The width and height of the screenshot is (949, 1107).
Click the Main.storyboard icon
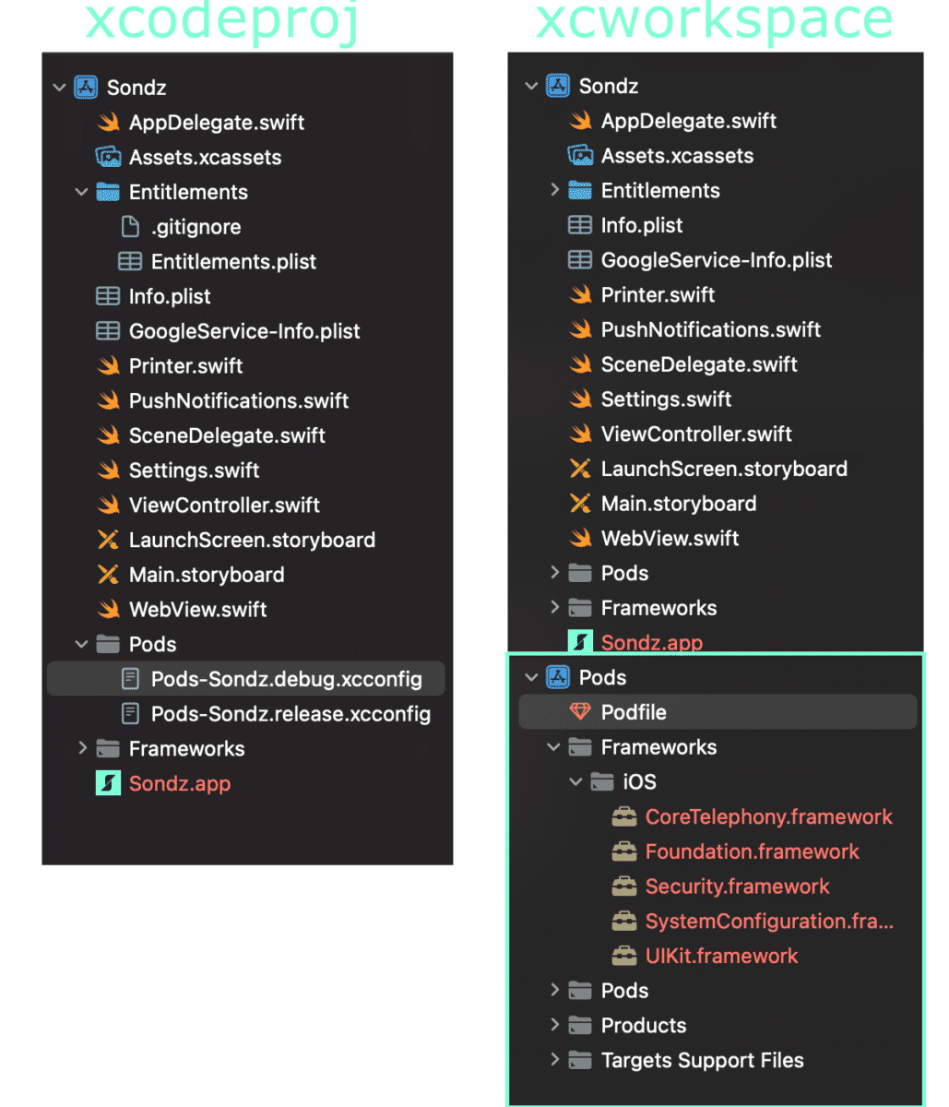coord(108,574)
